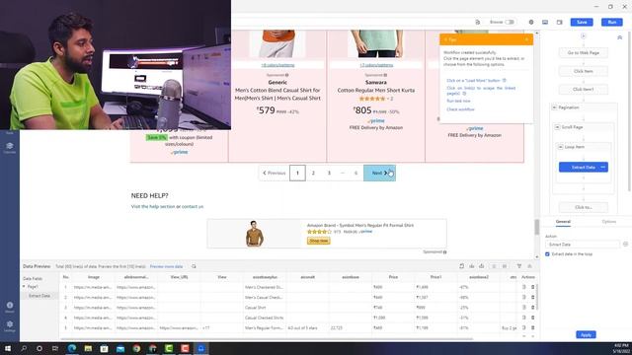
Task: Click the Run task now link
Action: click(458, 101)
